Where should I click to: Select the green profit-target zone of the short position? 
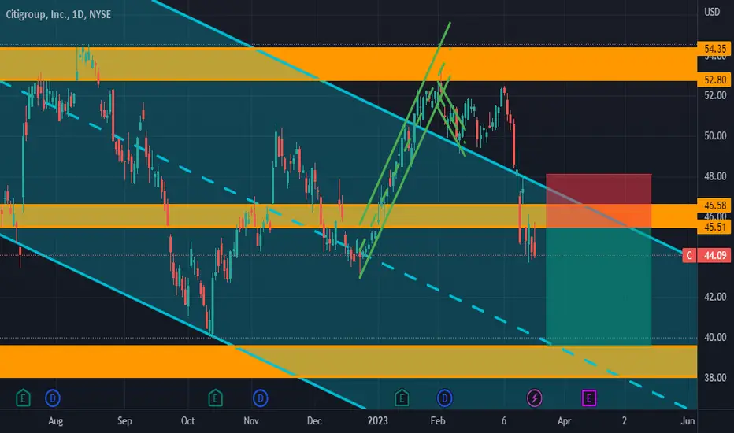599,287
